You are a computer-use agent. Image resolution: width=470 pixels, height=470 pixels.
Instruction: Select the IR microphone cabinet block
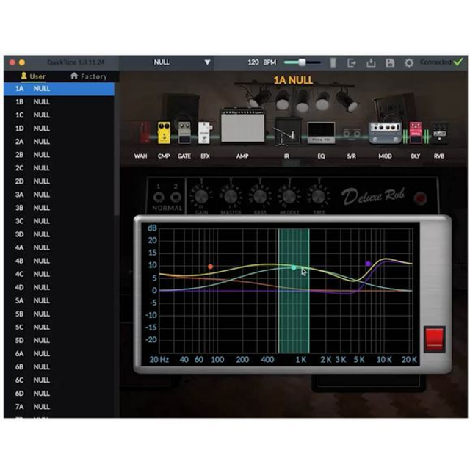coord(288,132)
